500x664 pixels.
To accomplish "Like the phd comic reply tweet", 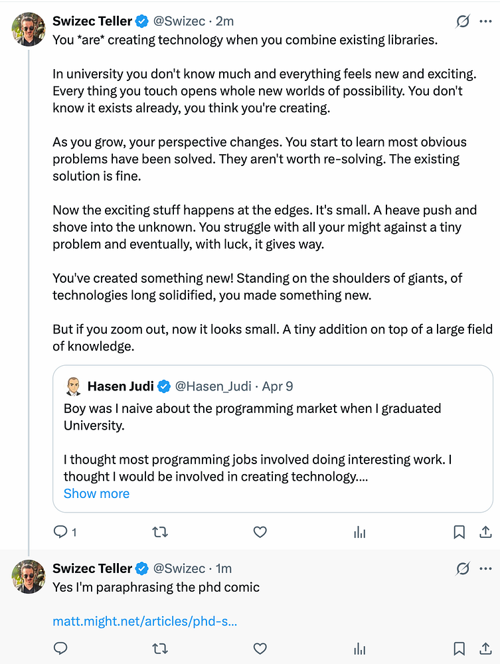I will tap(260, 648).
